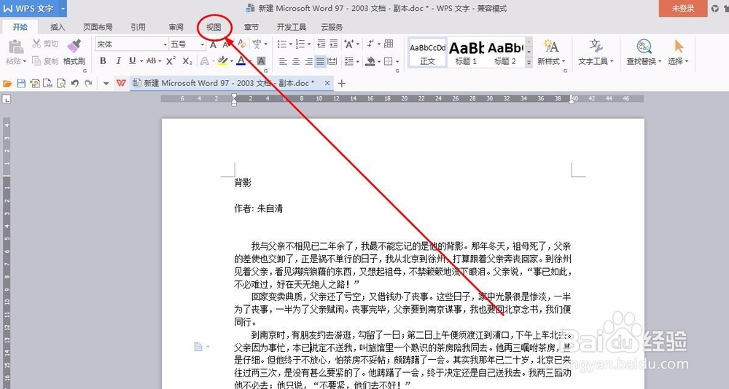
Task: Toggle distributed alignment
Action: click(x=332, y=61)
